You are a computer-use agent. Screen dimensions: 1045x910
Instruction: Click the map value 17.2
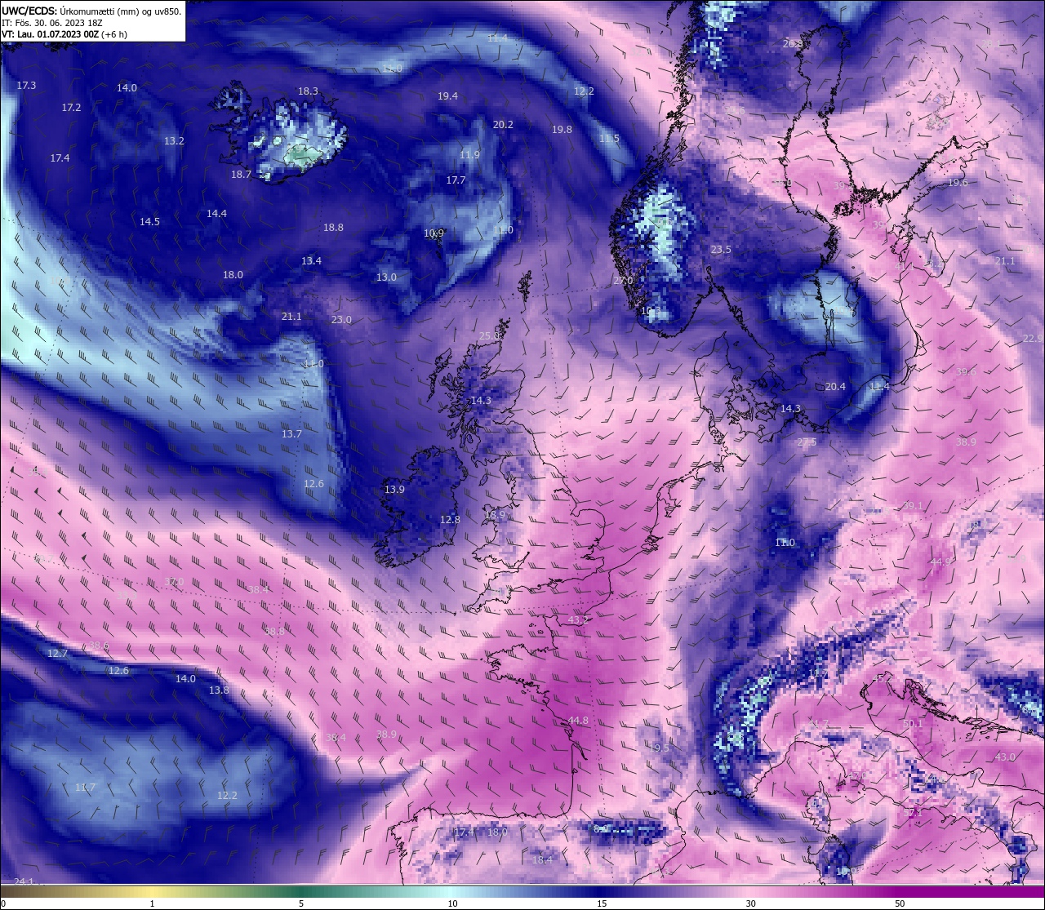[x=71, y=108]
